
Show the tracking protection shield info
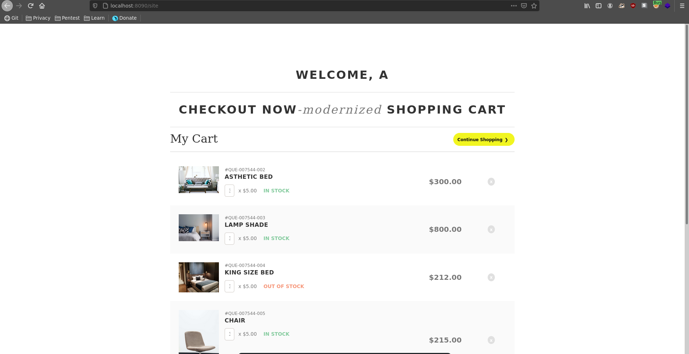[x=95, y=6]
